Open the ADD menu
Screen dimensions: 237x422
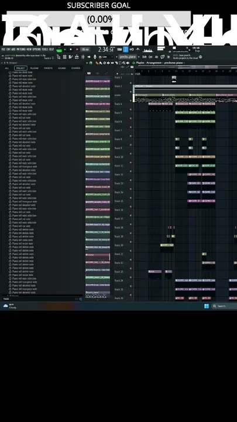pyautogui.click(x=13, y=49)
